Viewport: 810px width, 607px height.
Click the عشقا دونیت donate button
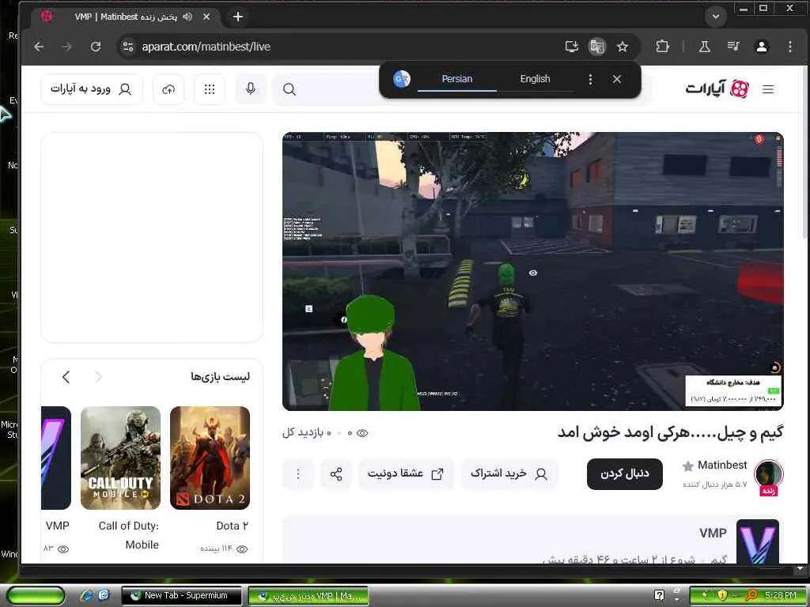[406, 474]
